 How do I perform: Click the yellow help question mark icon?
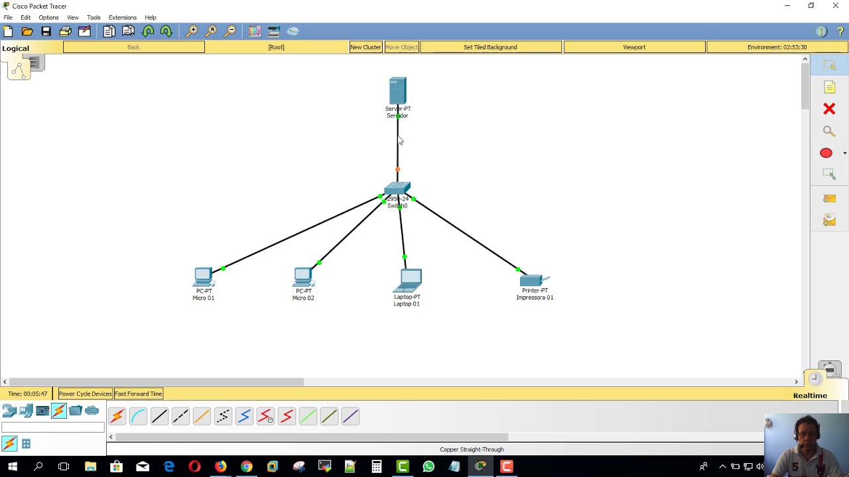coord(840,31)
